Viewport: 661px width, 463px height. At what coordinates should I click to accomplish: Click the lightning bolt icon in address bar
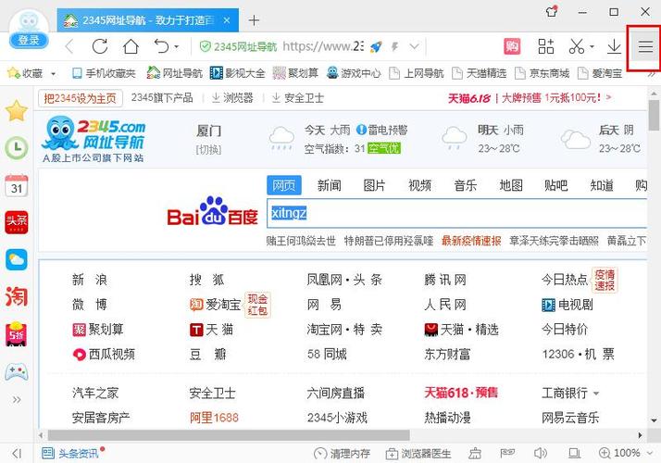tap(395, 46)
